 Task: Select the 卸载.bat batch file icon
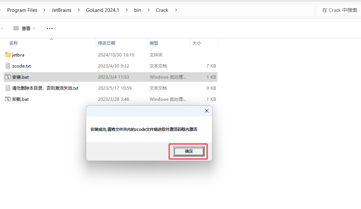[8, 99]
